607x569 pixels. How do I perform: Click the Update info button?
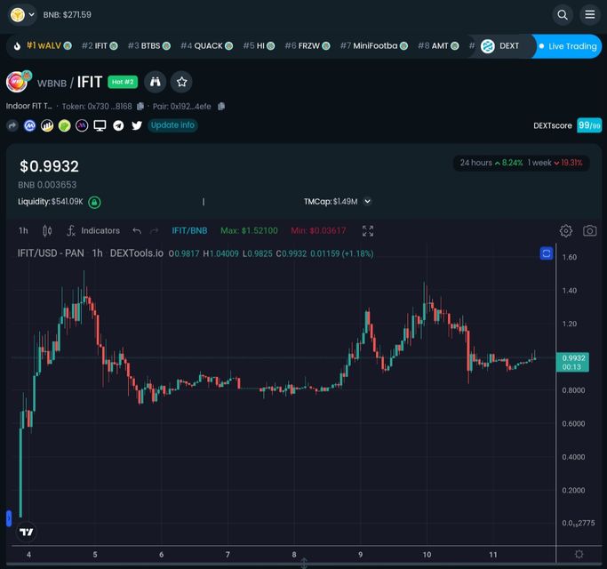tap(172, 125)
